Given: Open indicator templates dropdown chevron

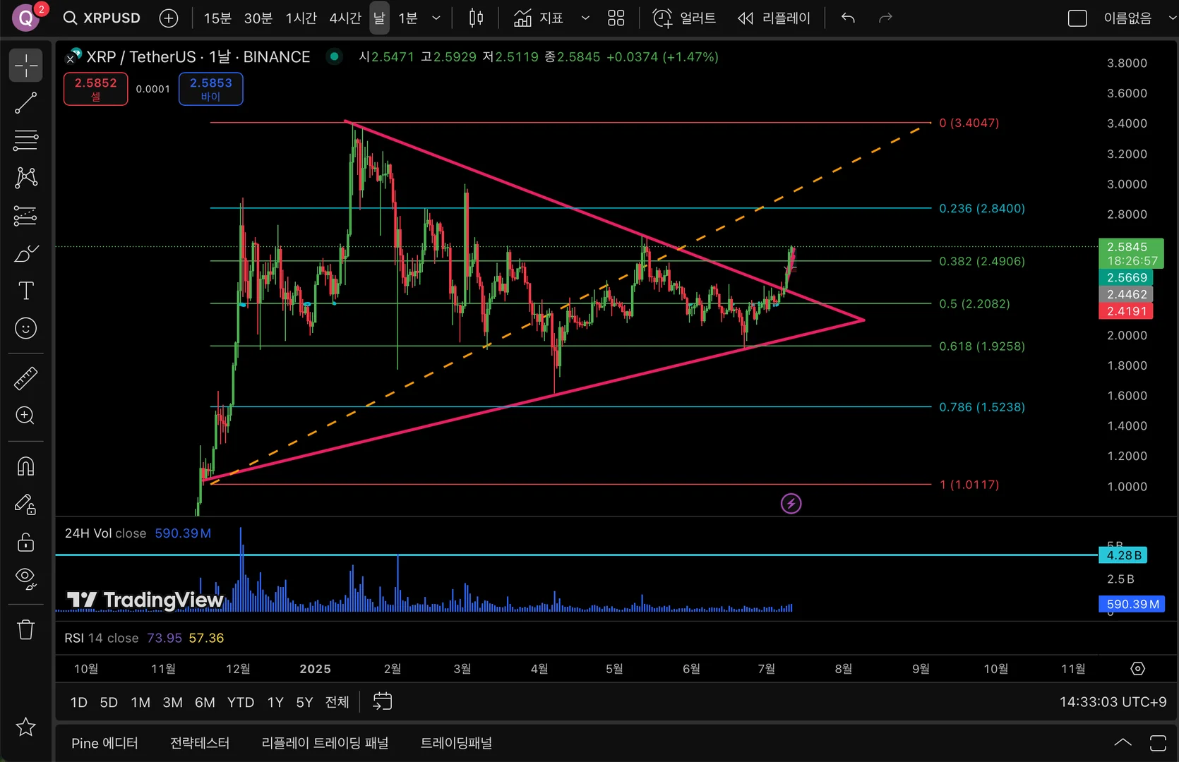Looking at the screenshot, I should (585, 18).
